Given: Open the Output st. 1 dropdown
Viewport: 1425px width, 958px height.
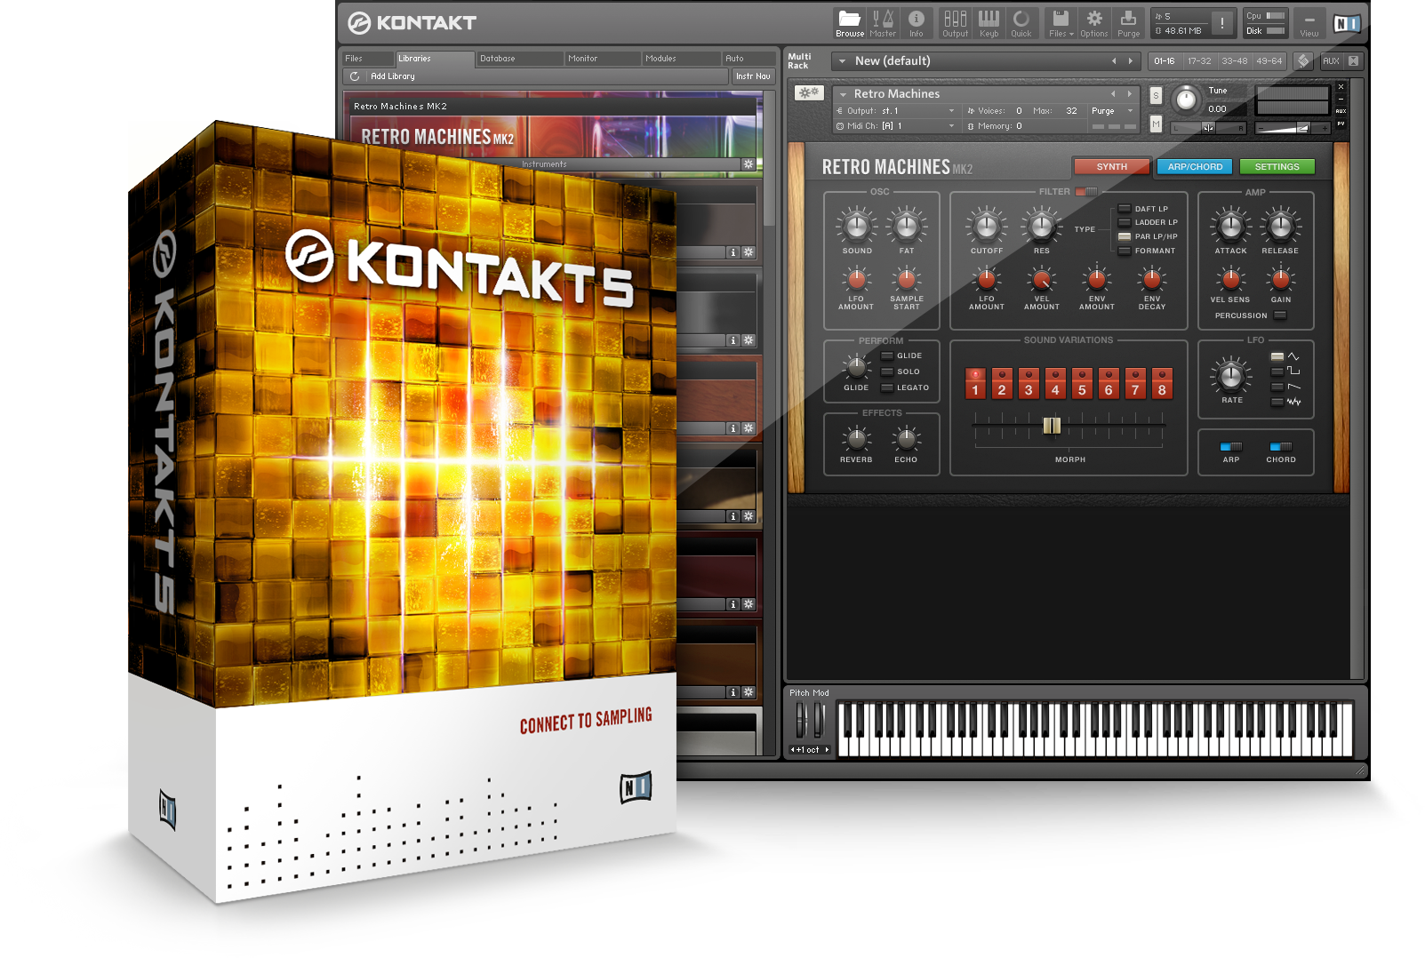Looking at the screenshot, I should click(896, 111).
